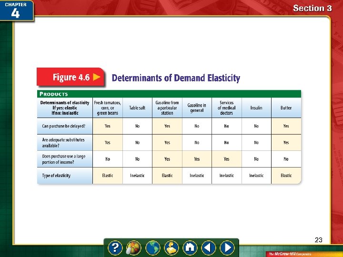Click the red Figure 4.6 arrow label
This screenshot has height=257, width=343.
(x=70, y=78)
